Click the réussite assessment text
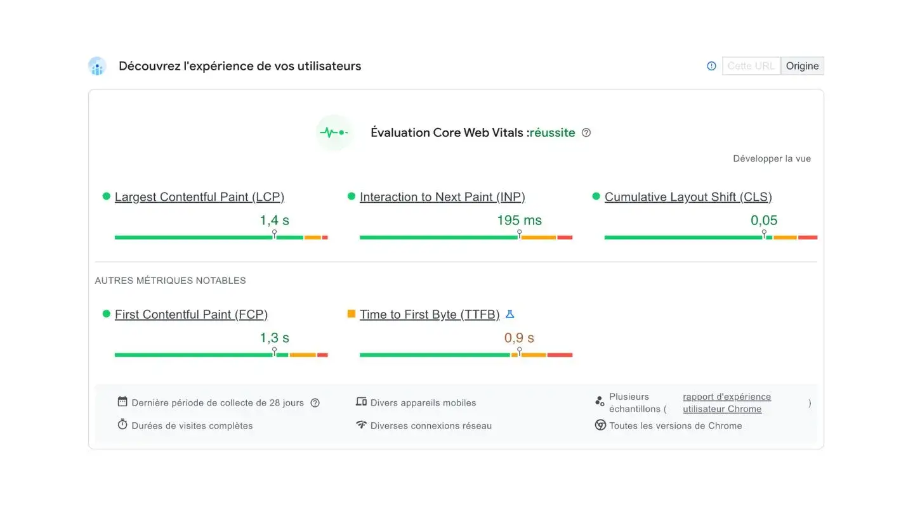Screen dimensions: 901x507 coord(552,132)
